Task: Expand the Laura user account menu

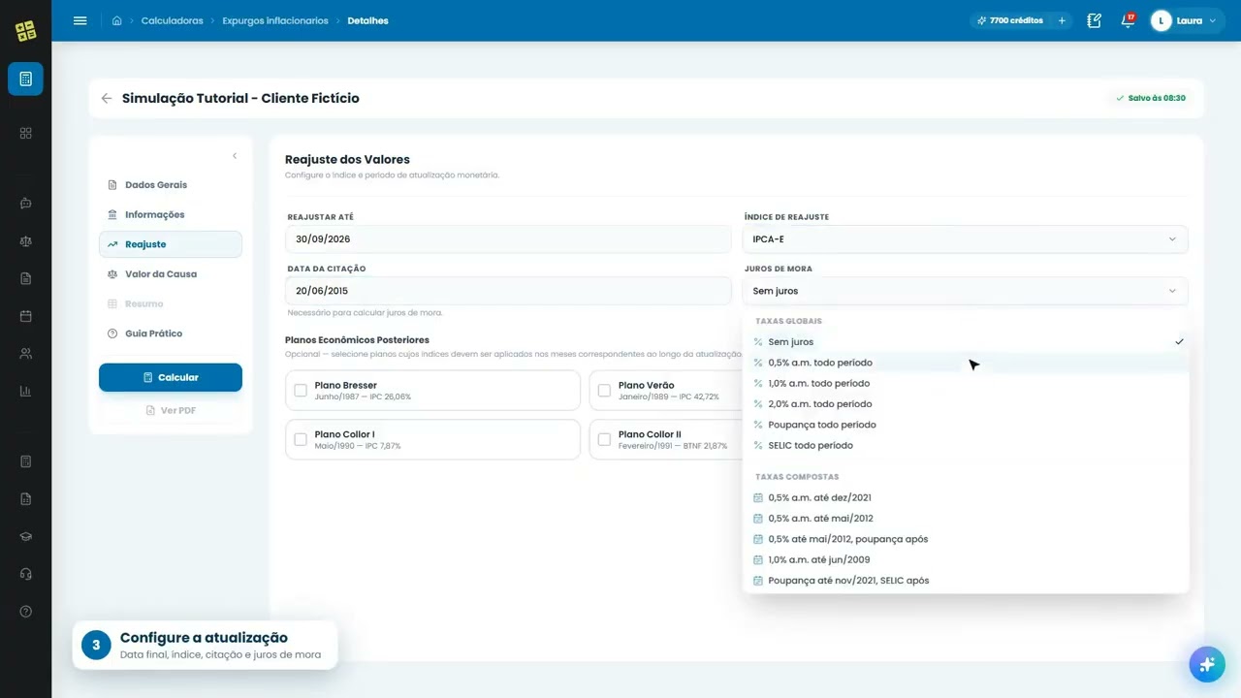Action: (x=1188, y=20)
